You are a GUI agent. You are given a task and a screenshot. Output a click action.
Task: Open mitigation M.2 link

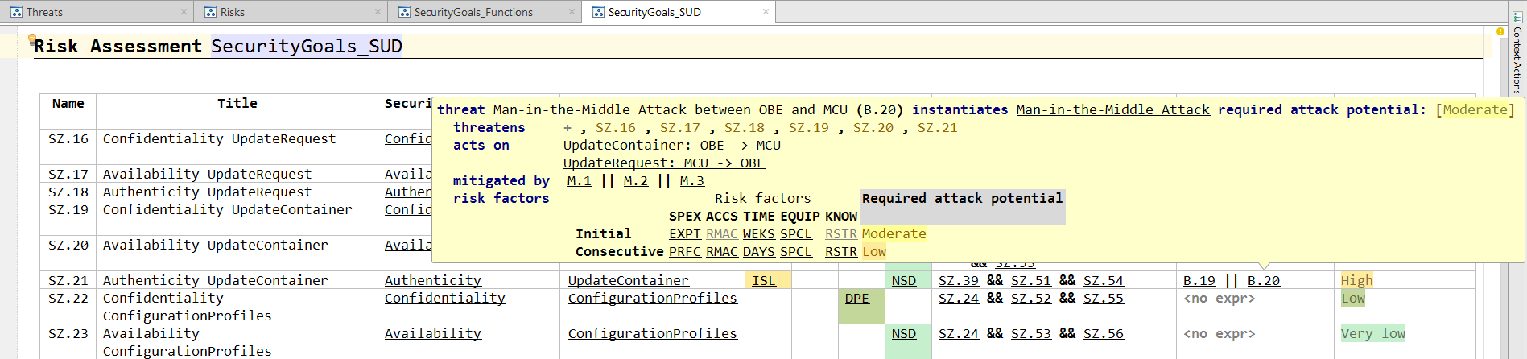(636, 180)
